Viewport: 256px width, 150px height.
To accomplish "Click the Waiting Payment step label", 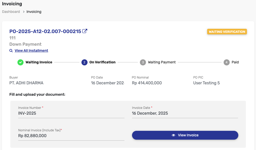I will click(x=162, y=62).
